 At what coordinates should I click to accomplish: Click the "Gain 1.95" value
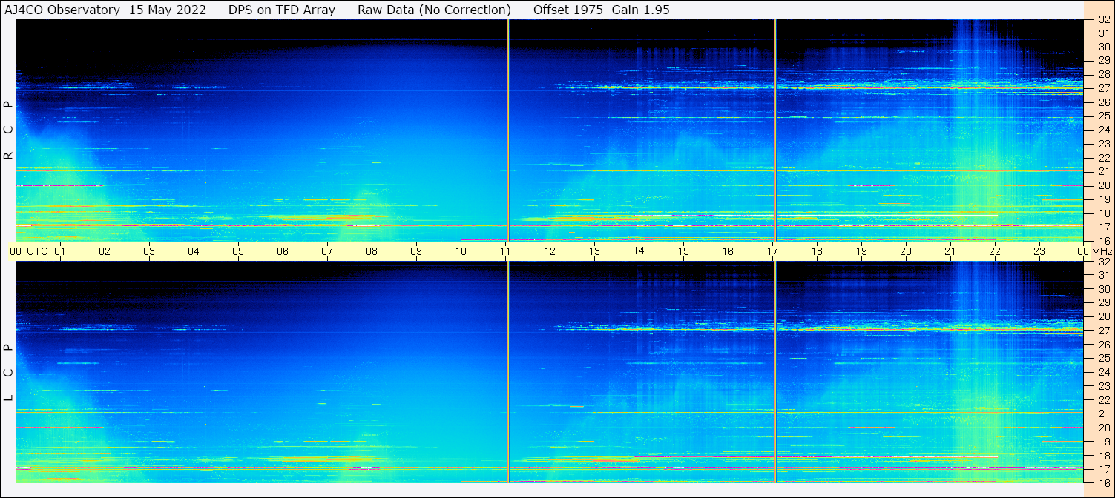(x=640, y=10)
